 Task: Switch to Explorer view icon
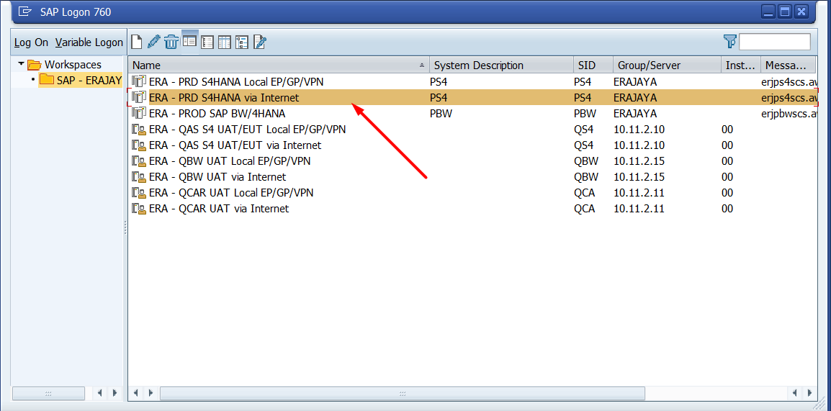[190, 42]
